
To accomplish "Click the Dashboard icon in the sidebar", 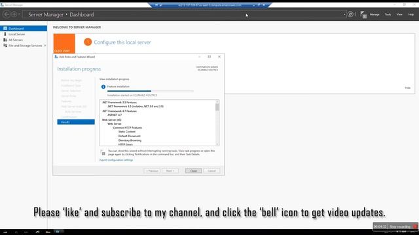I will pos(5,29).
